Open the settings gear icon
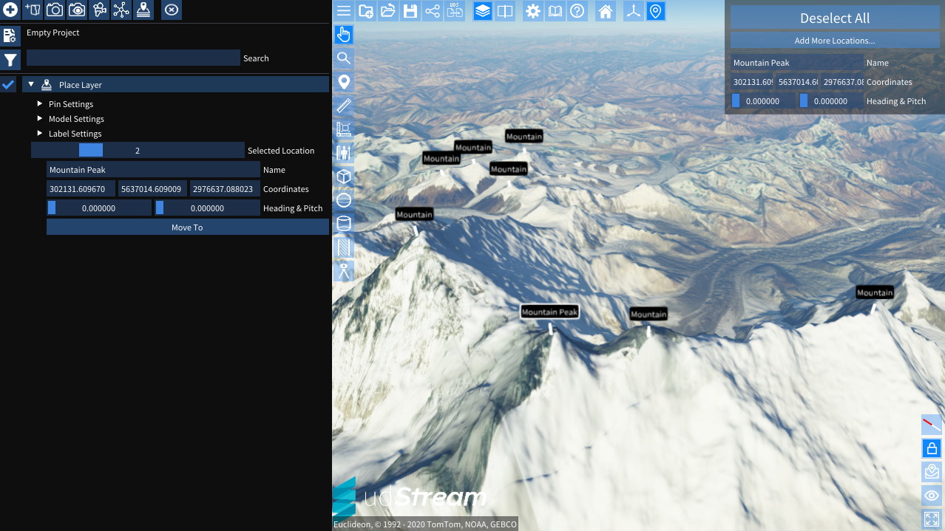The height and width of the screenshot is (531, 945). (x=532, y=11)
